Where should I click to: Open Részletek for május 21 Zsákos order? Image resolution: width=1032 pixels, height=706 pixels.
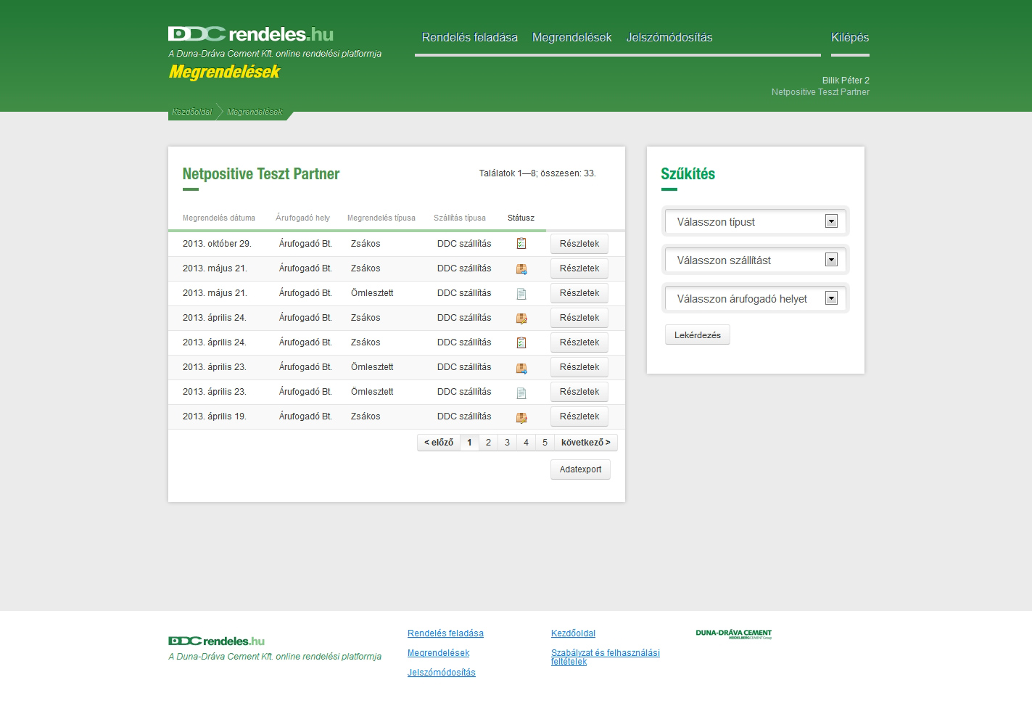579,268
